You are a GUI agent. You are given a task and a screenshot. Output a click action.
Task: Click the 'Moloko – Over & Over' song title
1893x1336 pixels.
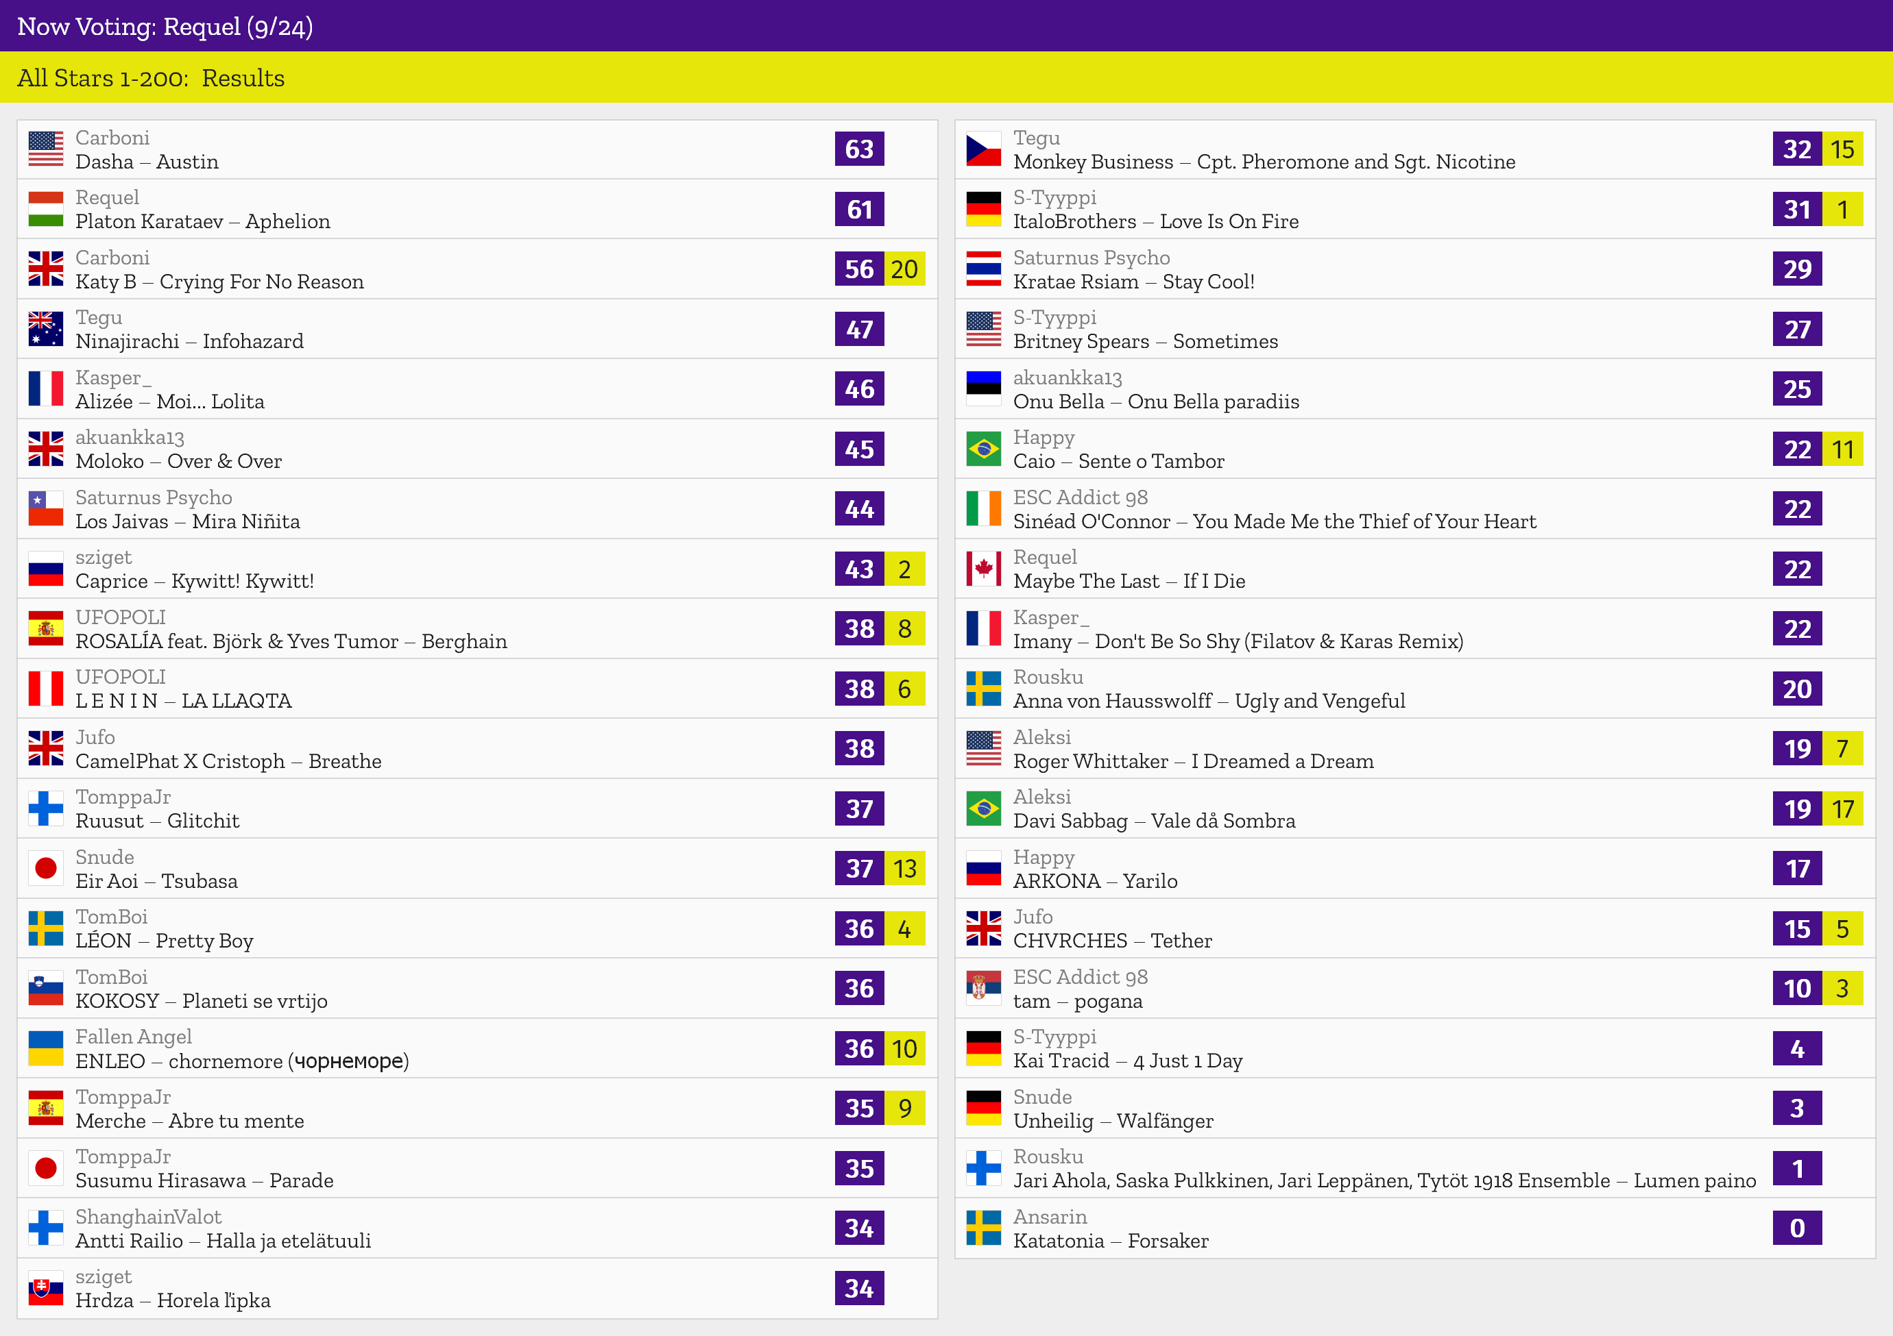click(178, 461)
